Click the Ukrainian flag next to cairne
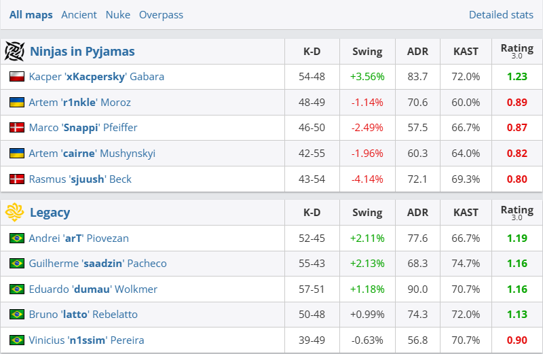This screenshot has height=354, width=543. 17,154
